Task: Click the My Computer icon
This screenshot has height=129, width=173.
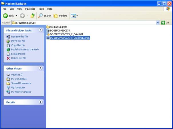Action: [x=8, y=88]
